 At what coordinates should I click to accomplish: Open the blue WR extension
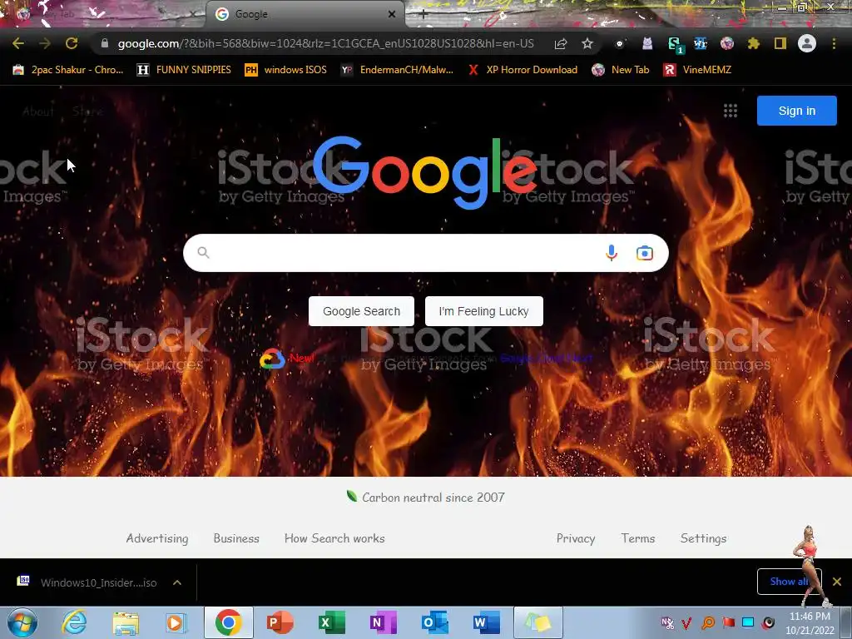(x=701, y=43)
